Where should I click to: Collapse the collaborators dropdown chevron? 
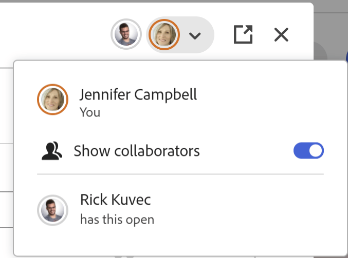tap(194, 35)
